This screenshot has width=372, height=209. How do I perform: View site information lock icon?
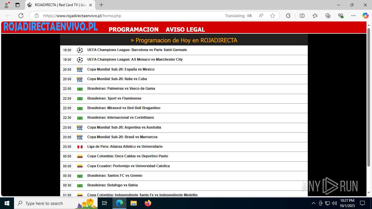(x=37, y=16)
